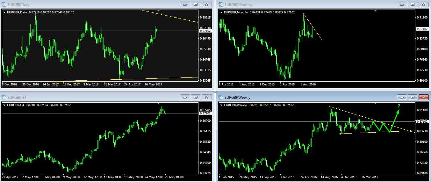Viewport: 431px width, 182px height.
Task: Click the chart shift marker on H4 chart
Action: pyautogui.click(x=159, y=104)
